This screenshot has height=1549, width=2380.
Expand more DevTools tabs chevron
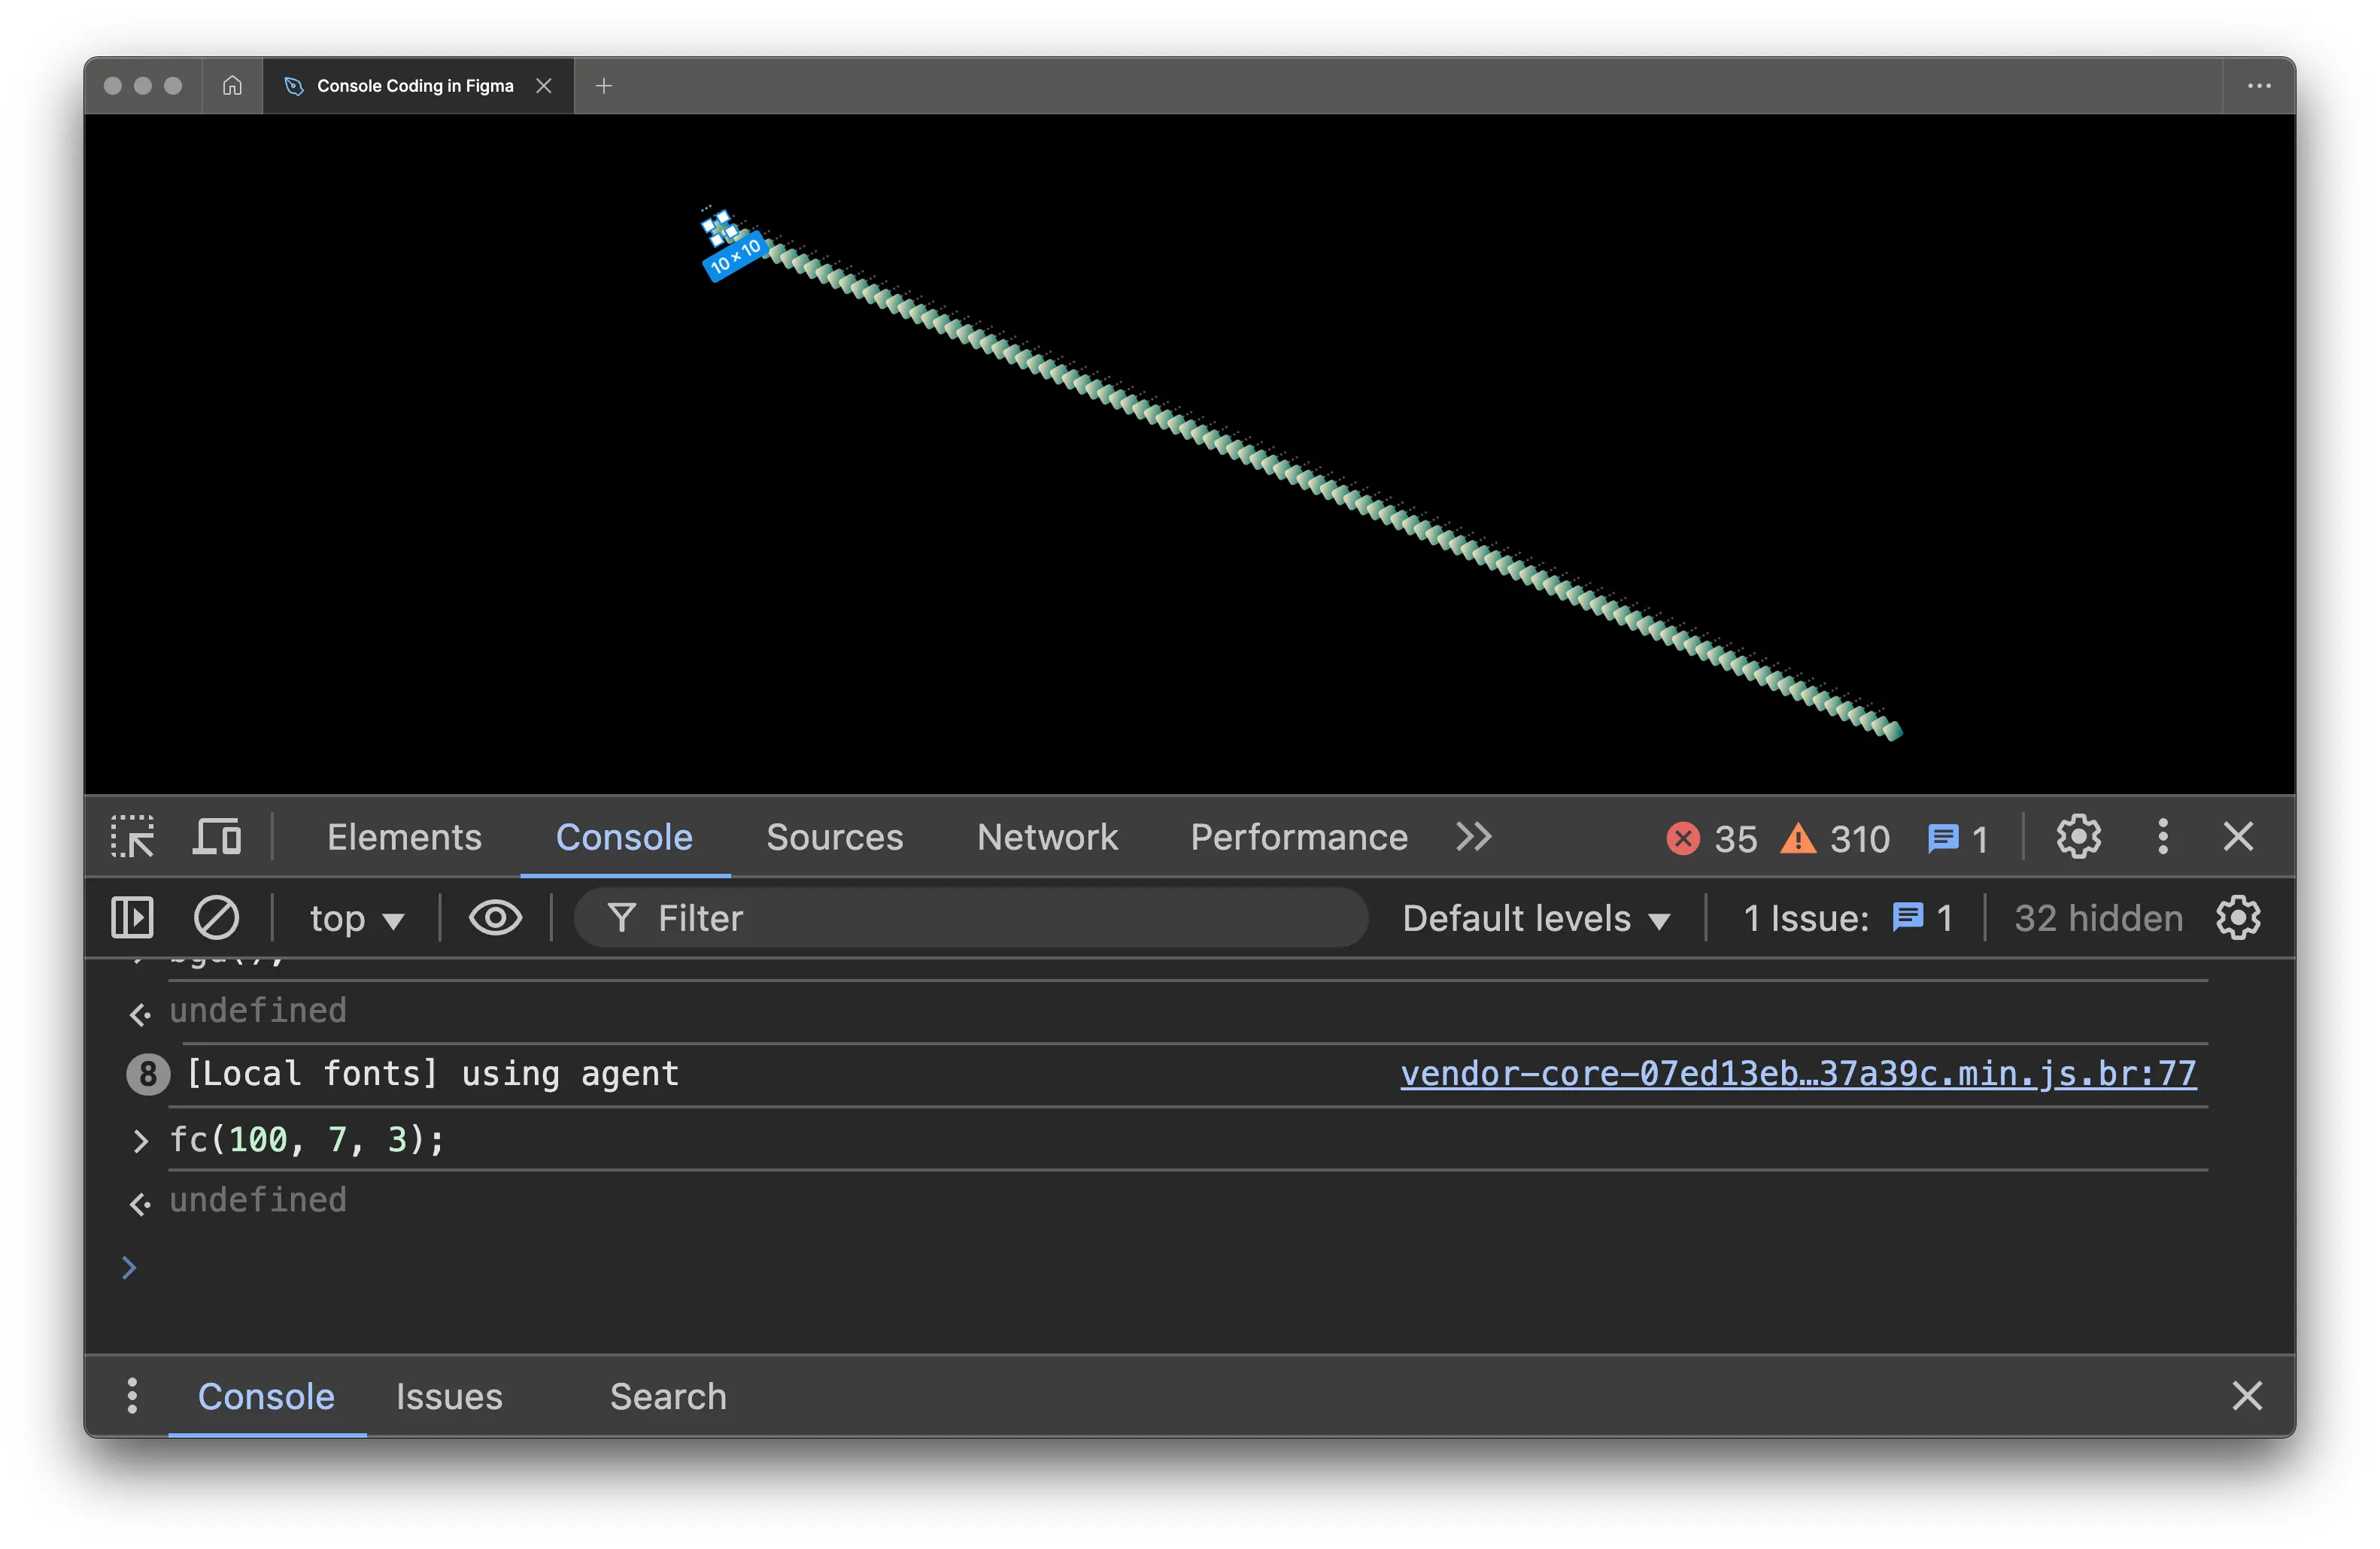pos(1473,838)
